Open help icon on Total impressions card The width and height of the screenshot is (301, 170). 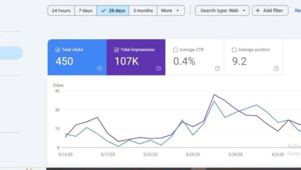click(x=158, y=68)
